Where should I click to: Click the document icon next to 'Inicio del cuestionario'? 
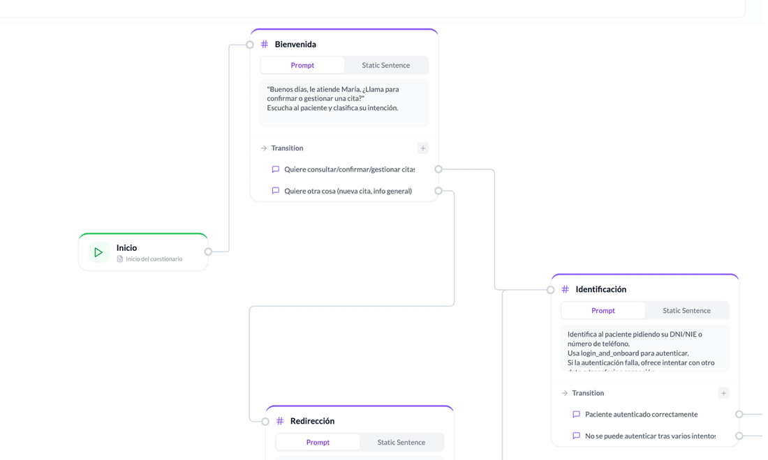pos(120,259)
